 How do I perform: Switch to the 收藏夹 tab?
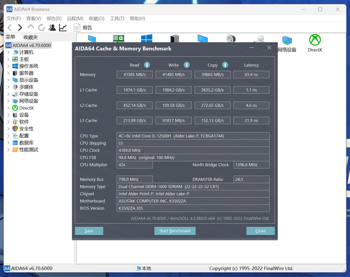click(x=31, y=37)
